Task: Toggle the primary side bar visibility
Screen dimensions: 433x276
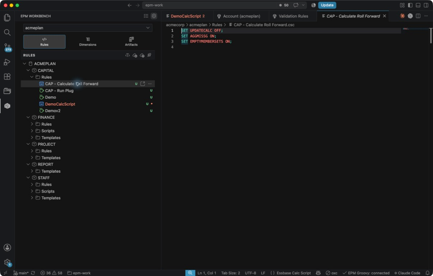Action: [x=410, y=5]
